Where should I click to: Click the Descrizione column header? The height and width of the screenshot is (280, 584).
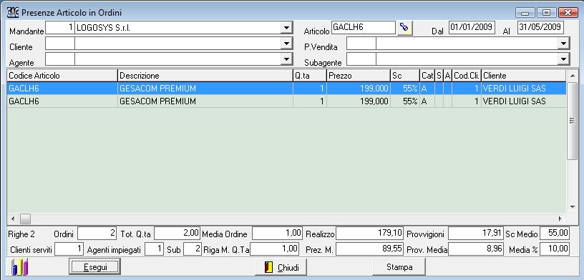coord(205,76)
